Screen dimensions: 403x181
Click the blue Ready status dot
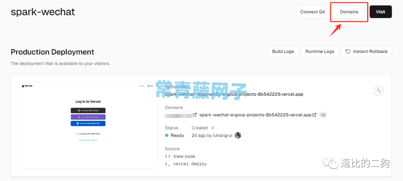tap(166, 135)
